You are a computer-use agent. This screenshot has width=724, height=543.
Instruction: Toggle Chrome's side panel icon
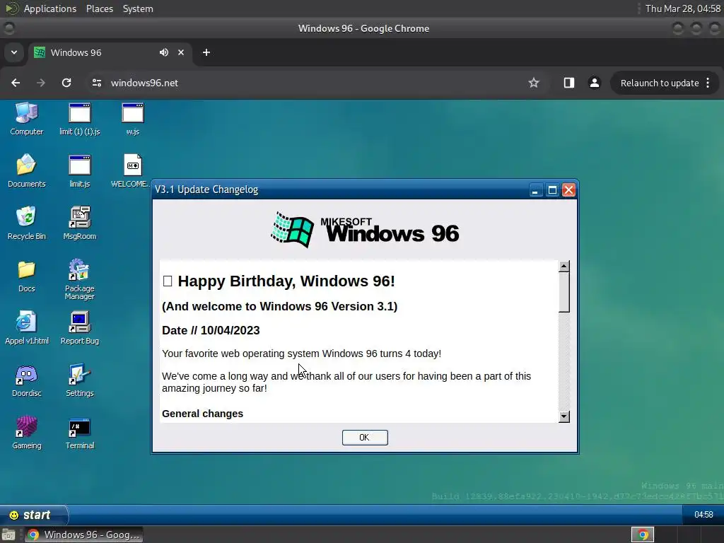point(569,83)
